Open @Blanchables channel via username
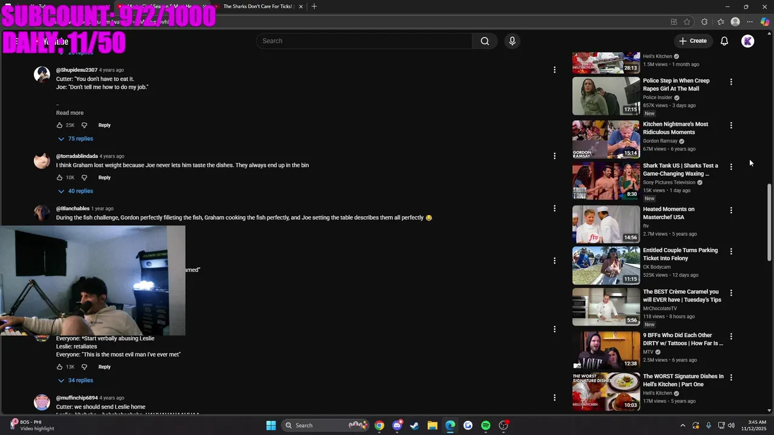Viewport: 774px width, 435px height. (x=73, y=208)
